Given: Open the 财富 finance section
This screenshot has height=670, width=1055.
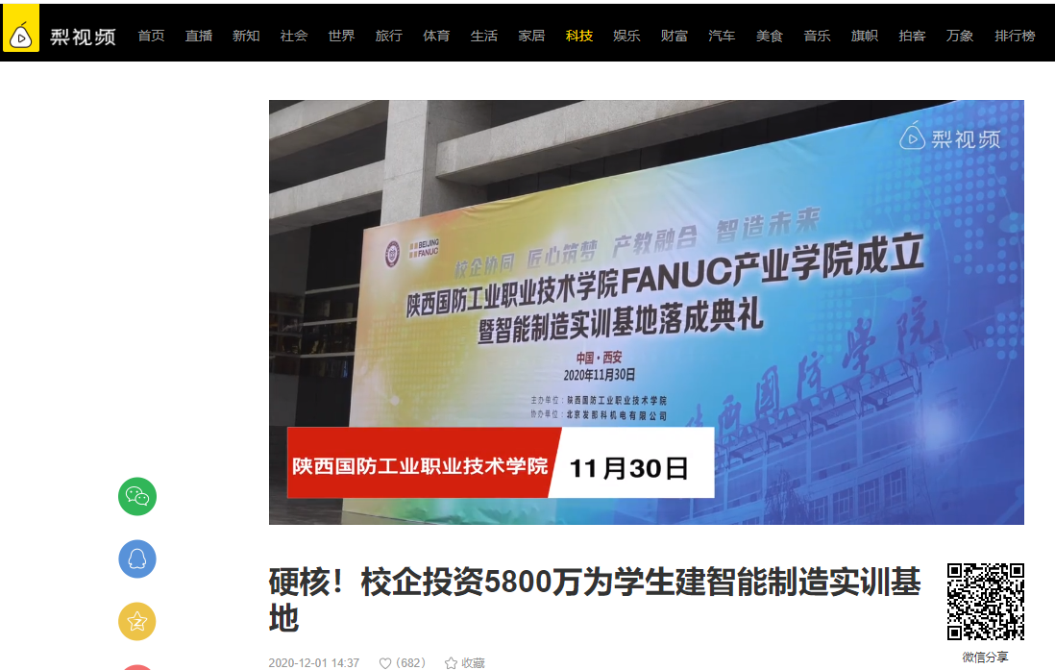Looking at the screenshot, I should pos(675,36).
